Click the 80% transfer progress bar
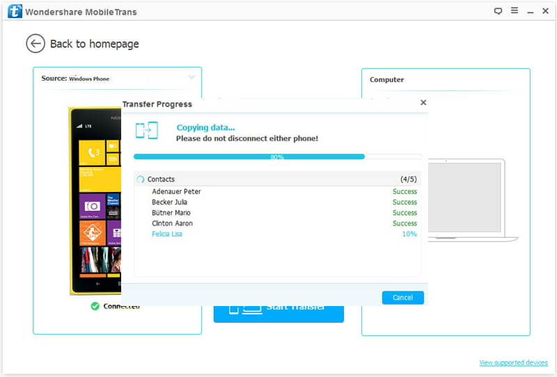The width and height of the screenshot is (557, 377). (x=277, y=157)
